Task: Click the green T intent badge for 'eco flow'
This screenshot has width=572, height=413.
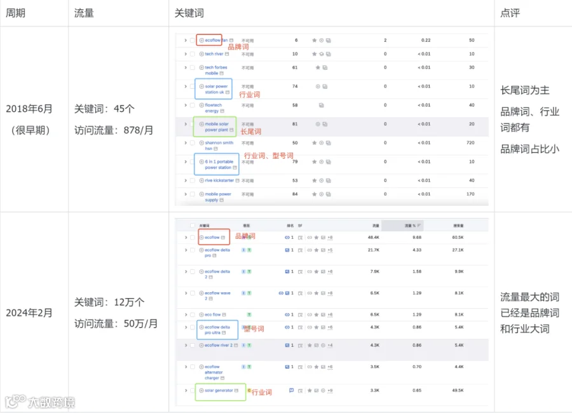Action: (x=249, y=315)
